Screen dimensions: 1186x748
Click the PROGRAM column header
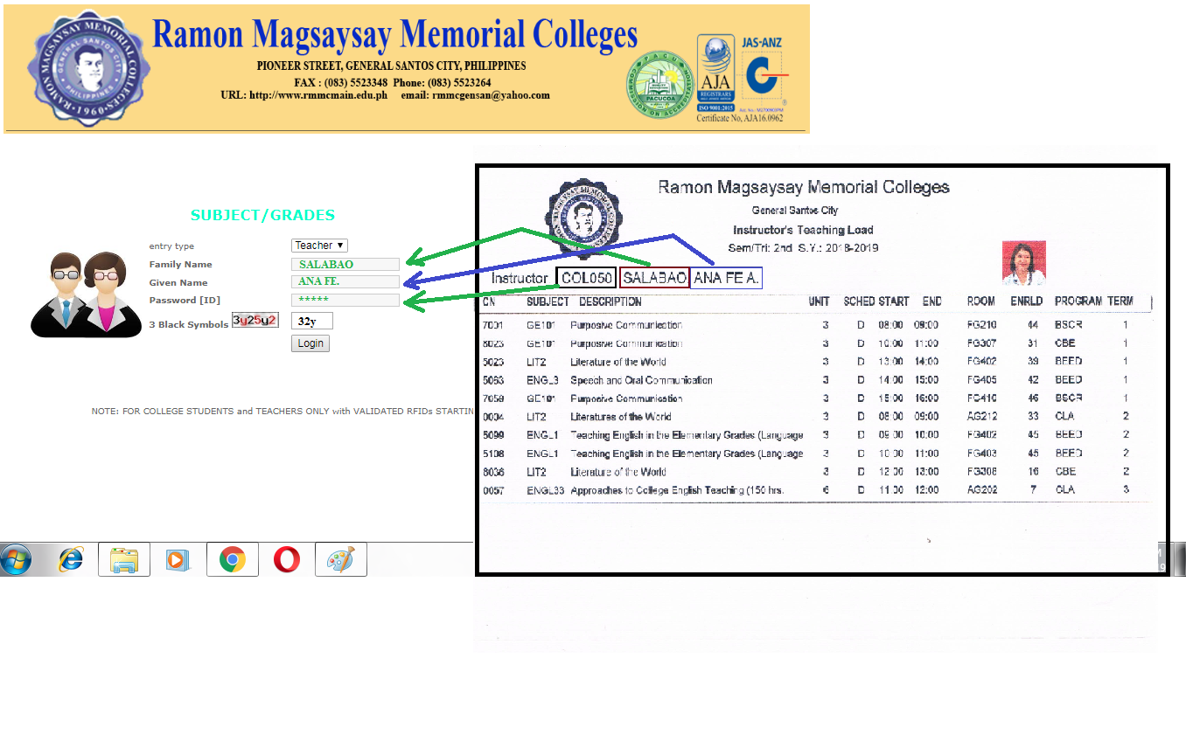tap(1078, 301)
